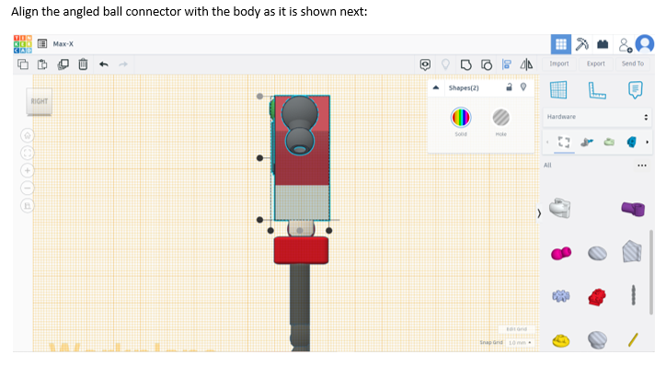
Task: Delete selection with the trash icon
Action: [x=83, y=64]
